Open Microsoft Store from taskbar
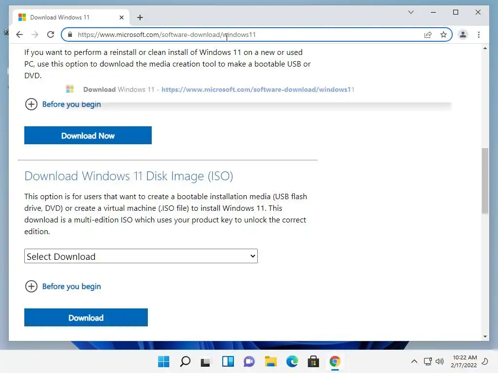498x373 pixels. [x=314, y=361]
